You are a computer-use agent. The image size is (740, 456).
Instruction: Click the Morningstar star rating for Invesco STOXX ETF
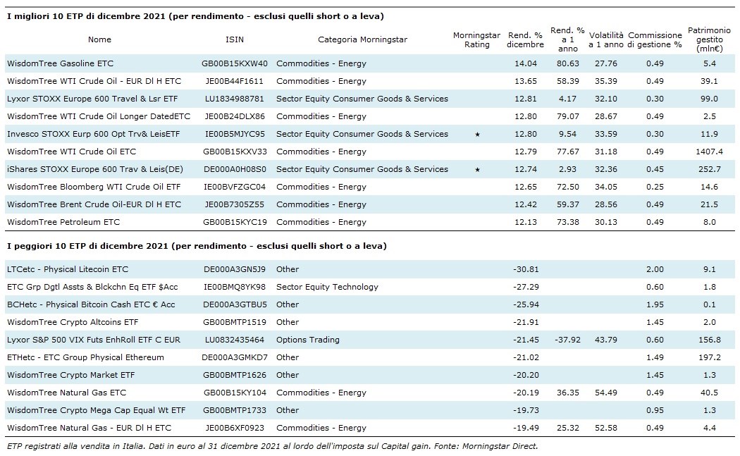coord(477,134)
